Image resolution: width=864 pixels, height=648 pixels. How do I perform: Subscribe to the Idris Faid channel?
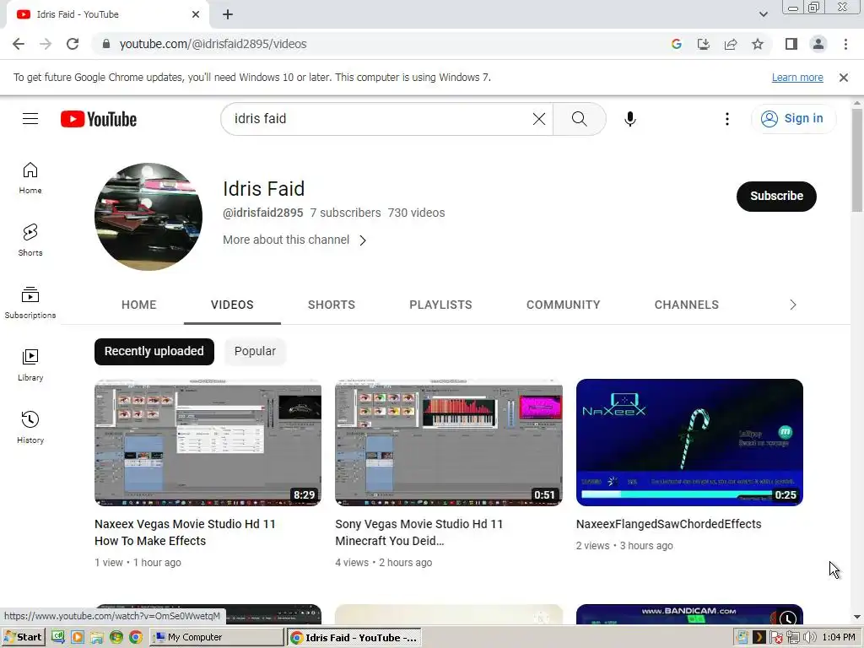tap(776, 196)
